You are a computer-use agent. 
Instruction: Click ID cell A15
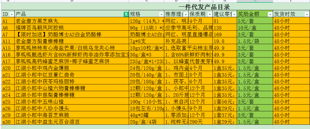(8, 48)
